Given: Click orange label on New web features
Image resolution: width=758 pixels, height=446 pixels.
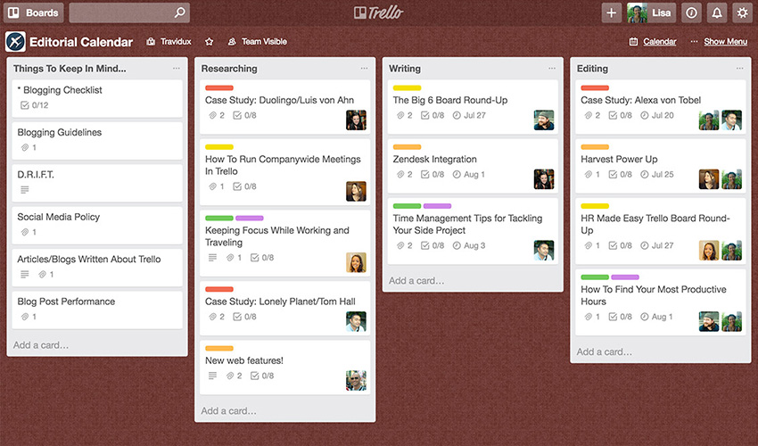Looking at the screenshot, I should coord(219,348).
